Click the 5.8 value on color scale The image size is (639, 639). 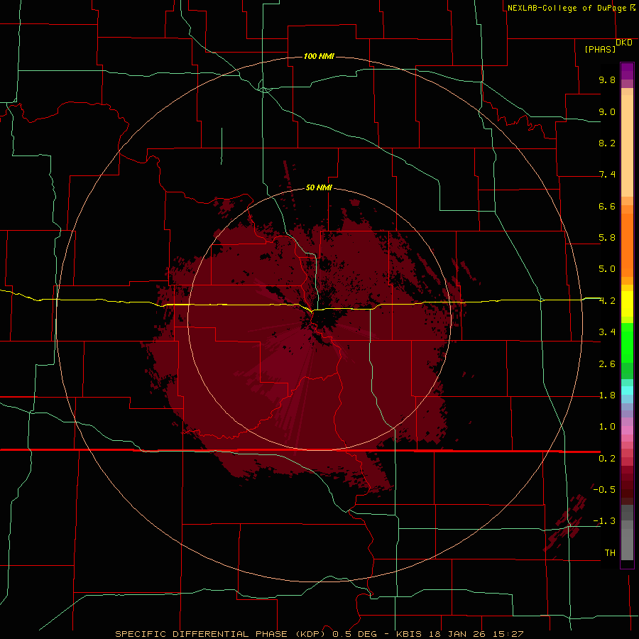(607, 238)
